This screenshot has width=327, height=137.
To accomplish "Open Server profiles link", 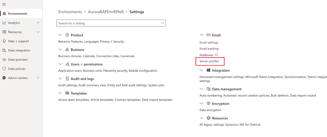I will [209, 61].
